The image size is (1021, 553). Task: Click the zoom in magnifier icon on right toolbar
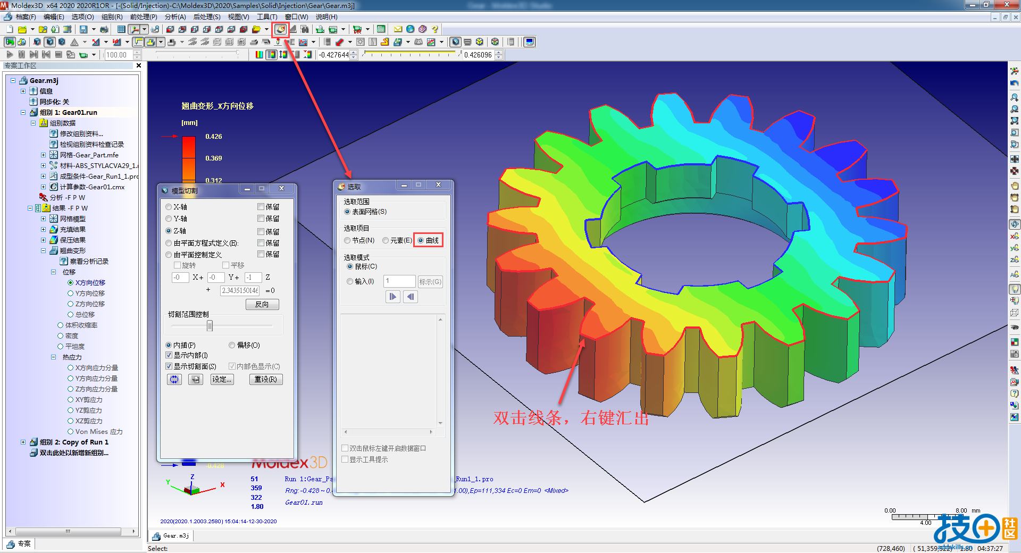(x=1015, y=97)
